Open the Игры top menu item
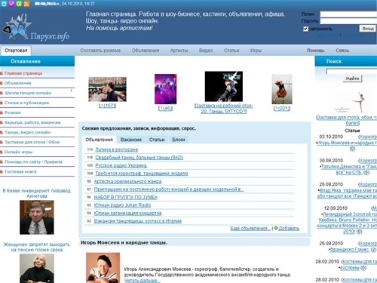Viewport: 377px width, 283px height. pos(256,51)
